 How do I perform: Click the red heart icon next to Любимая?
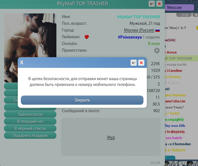(87, 37)
